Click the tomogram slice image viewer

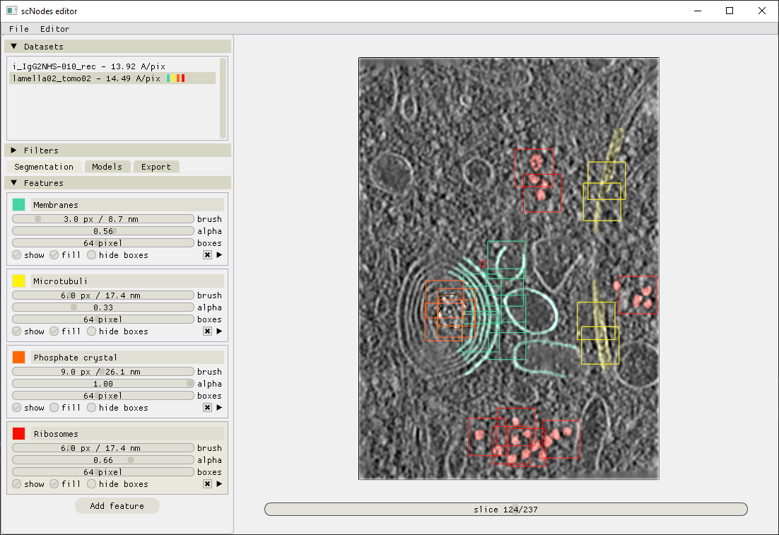pos(509,269)
